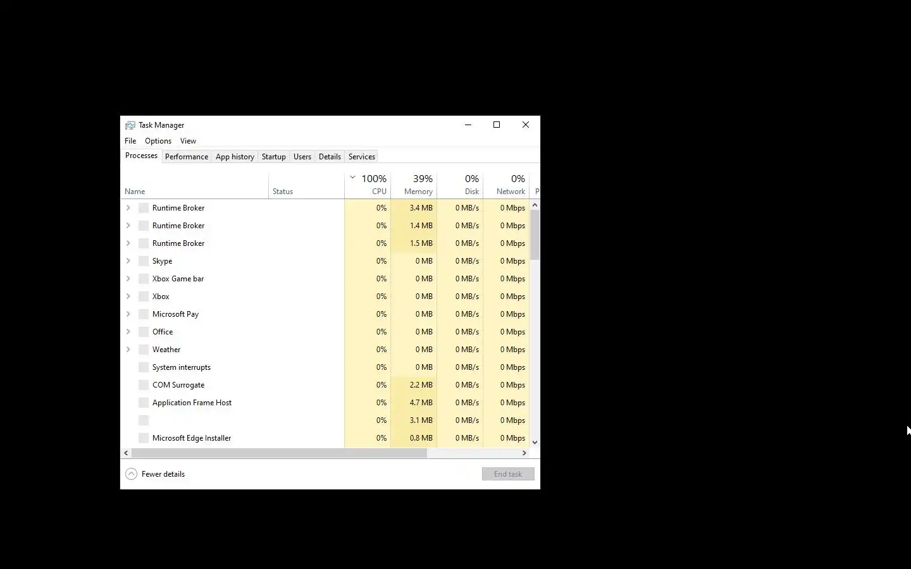This screenshot has width=911, height=569.
Task: Switch to the Performance tab
Action: point(187,157)
